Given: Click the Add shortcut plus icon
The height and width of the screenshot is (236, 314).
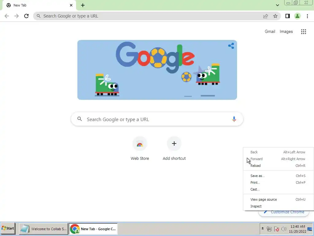Looking at the screenshot, I should click(x=174, y=144).
